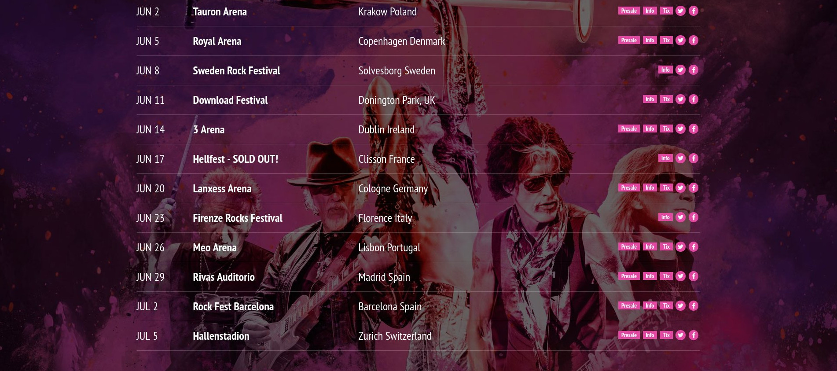Share Hallenstadion Zurich show on Facebook
Viewport: 837px width, 371px height.
[x=694, y=335]
